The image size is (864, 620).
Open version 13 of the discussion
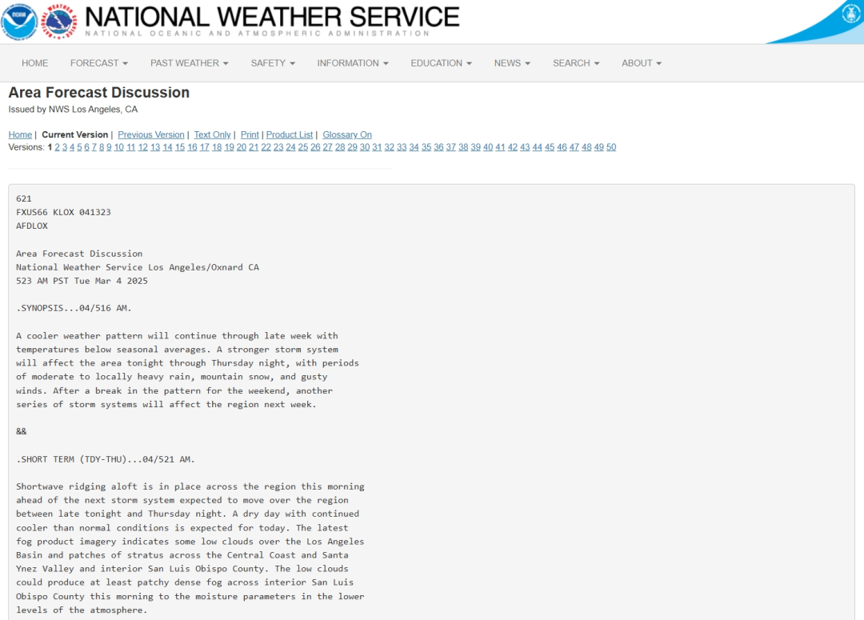coord(155,147)
